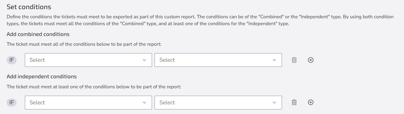
Task: Click chevron arrow of second combined condition field
Action: 274,60
